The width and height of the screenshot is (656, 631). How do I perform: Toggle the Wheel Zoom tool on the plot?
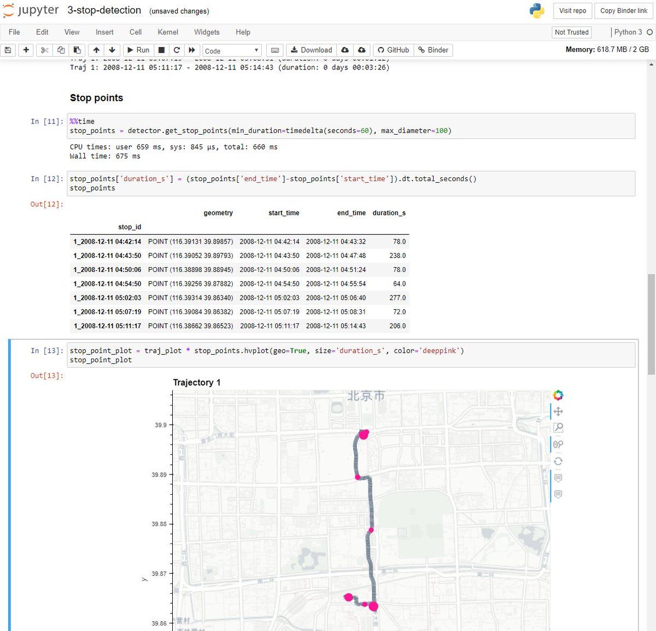(x=558, y=444)
